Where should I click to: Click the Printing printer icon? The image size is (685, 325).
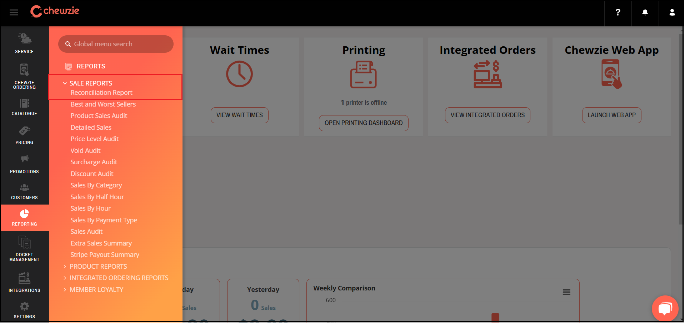[364, 74]
